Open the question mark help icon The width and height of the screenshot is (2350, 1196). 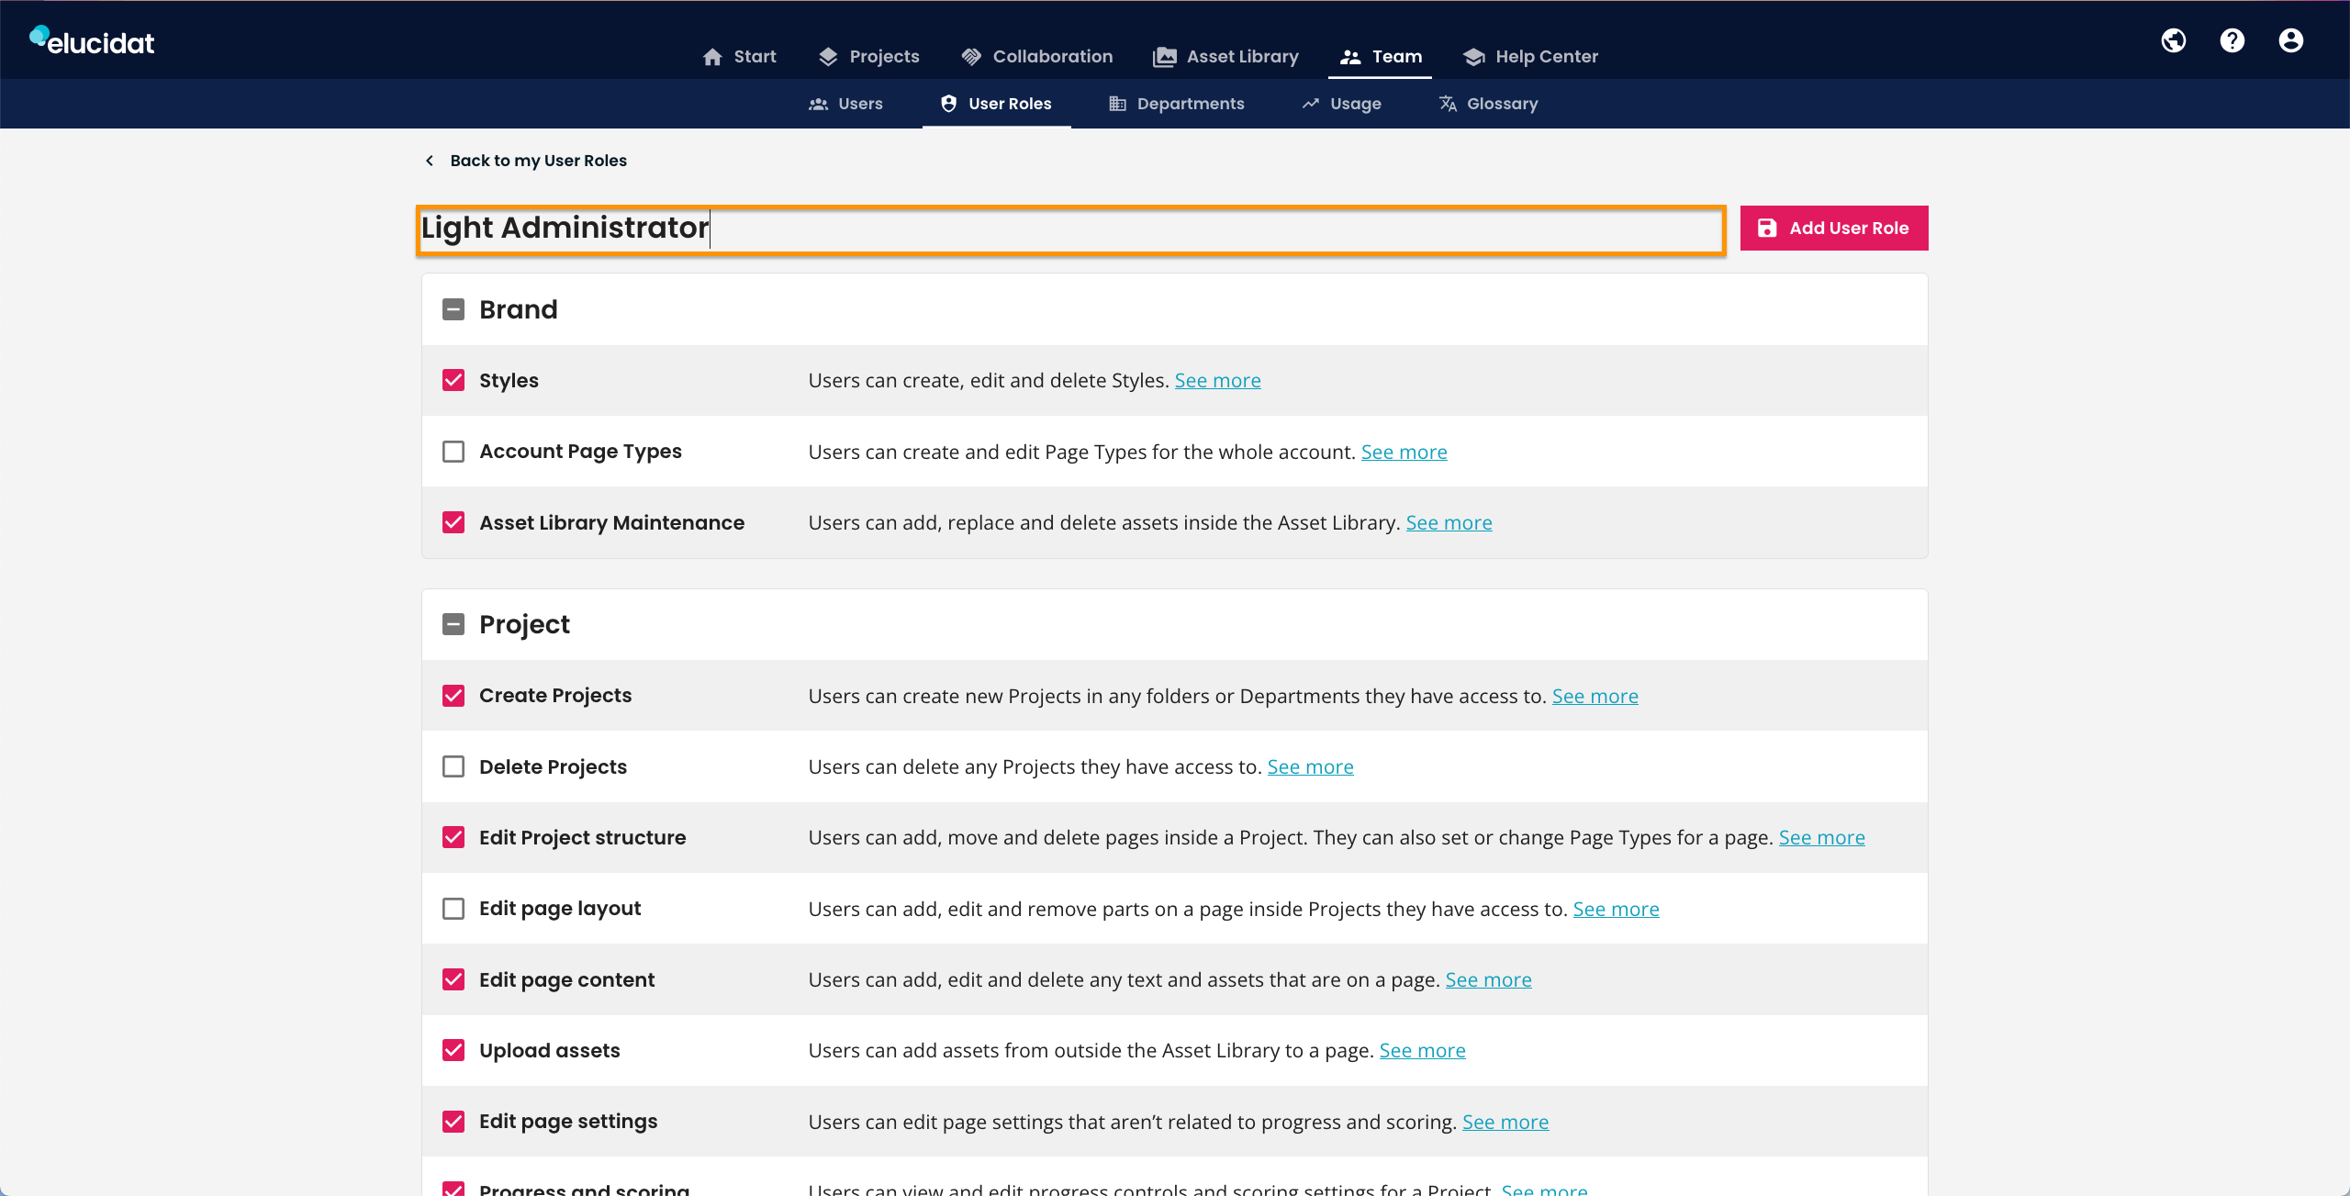2232,40
